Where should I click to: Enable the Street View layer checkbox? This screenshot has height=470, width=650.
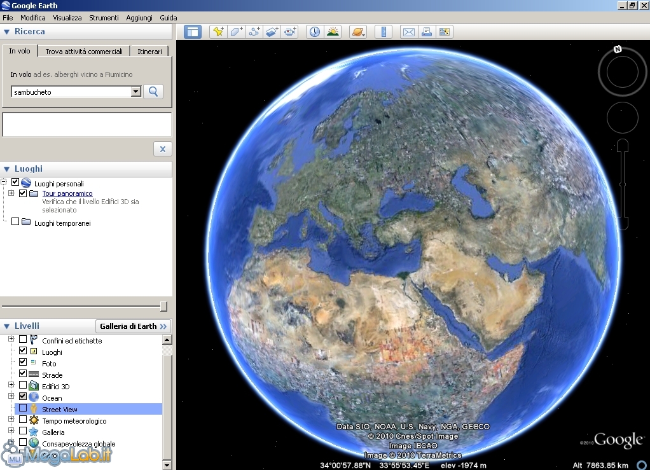click(x=23, y=408)
